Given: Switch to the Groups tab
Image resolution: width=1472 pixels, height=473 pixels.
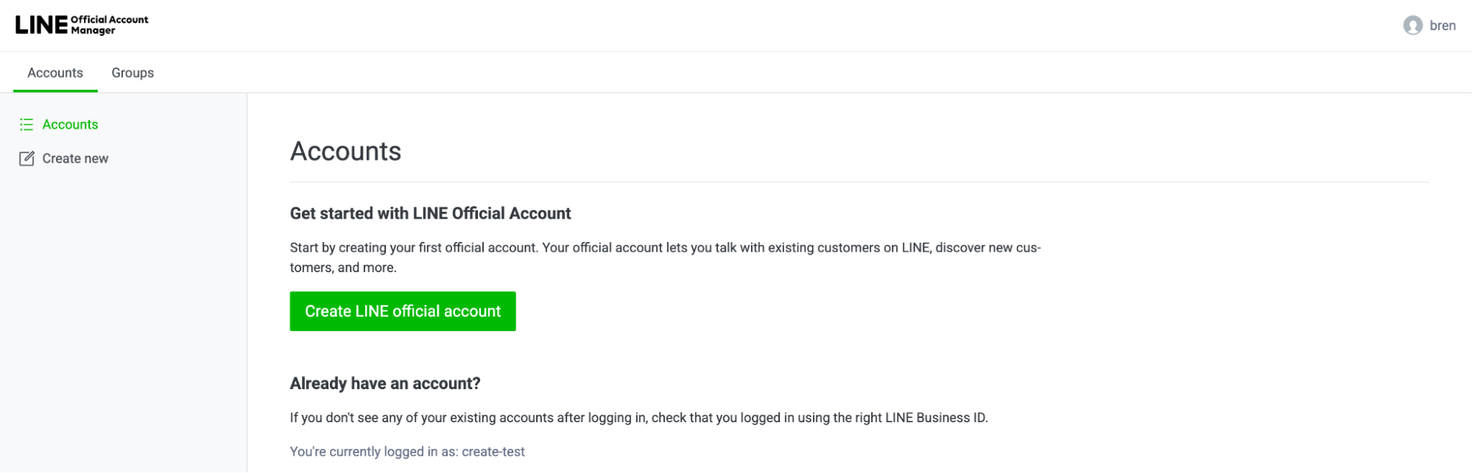Looking at the screenshot, I should [x=133, y=73].
